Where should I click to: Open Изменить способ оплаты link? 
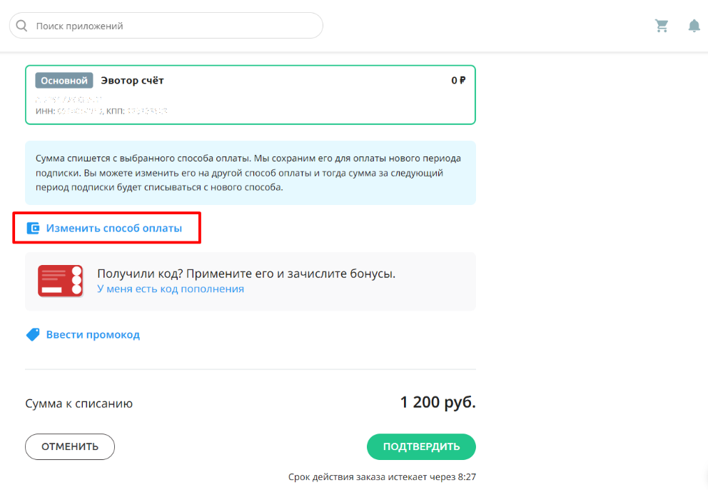[x=113, y=229]
